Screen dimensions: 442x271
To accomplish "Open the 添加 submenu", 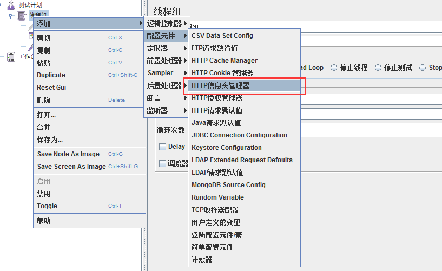I will click(x=89, y=23).
